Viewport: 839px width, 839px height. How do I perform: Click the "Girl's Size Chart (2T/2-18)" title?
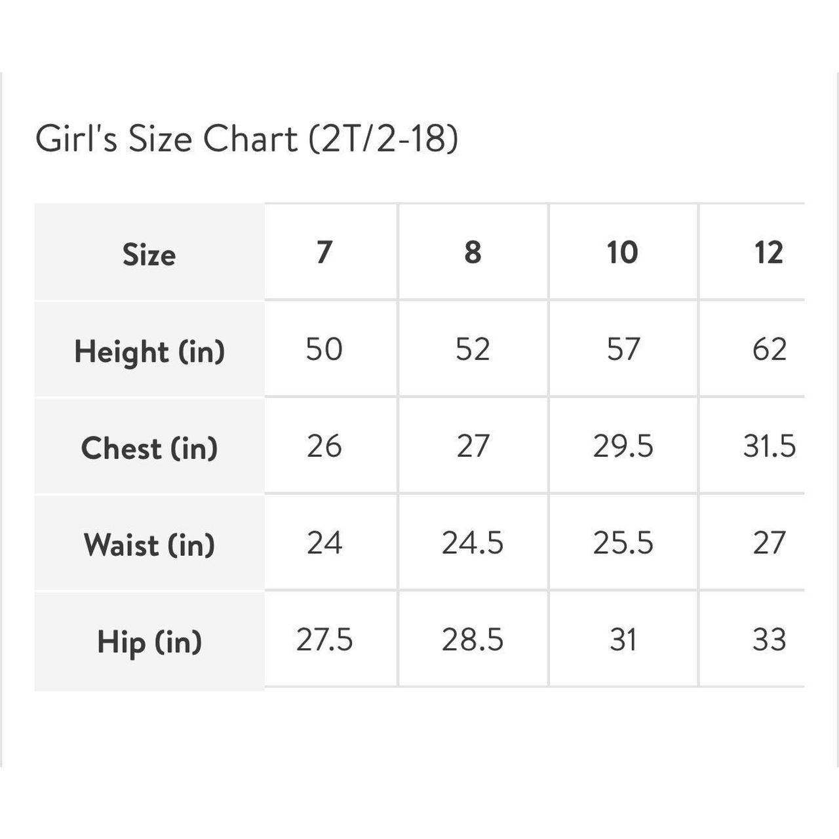pyautogui.click(x=246, y=139)
